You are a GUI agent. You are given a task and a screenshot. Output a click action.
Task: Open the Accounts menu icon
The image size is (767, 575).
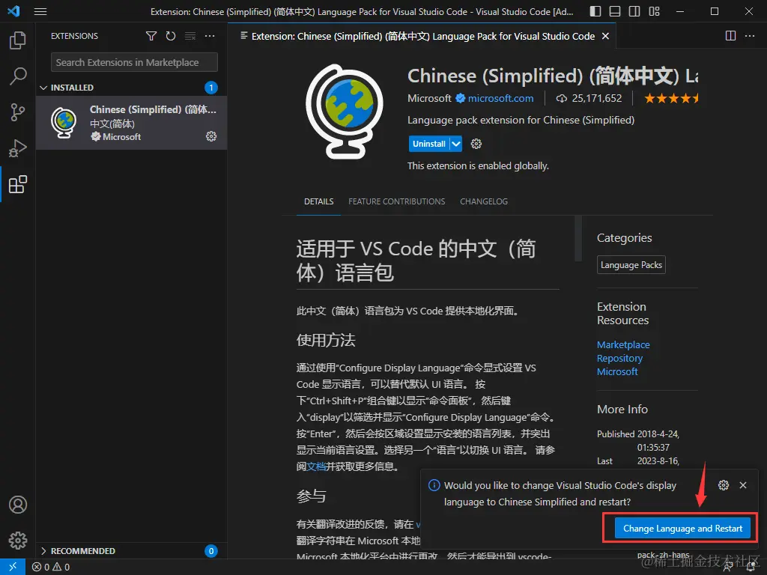point(18,505)
